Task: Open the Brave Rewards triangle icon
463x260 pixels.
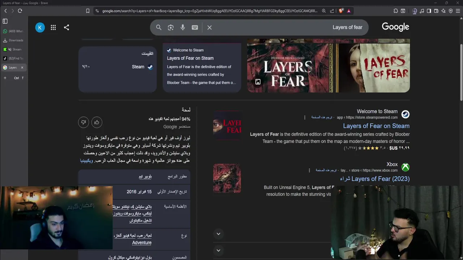Action: click(x=349, y=11)
